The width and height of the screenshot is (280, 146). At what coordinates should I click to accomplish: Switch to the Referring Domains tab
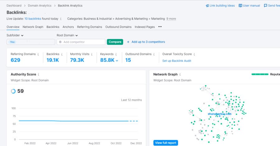(x=89, y=27)
